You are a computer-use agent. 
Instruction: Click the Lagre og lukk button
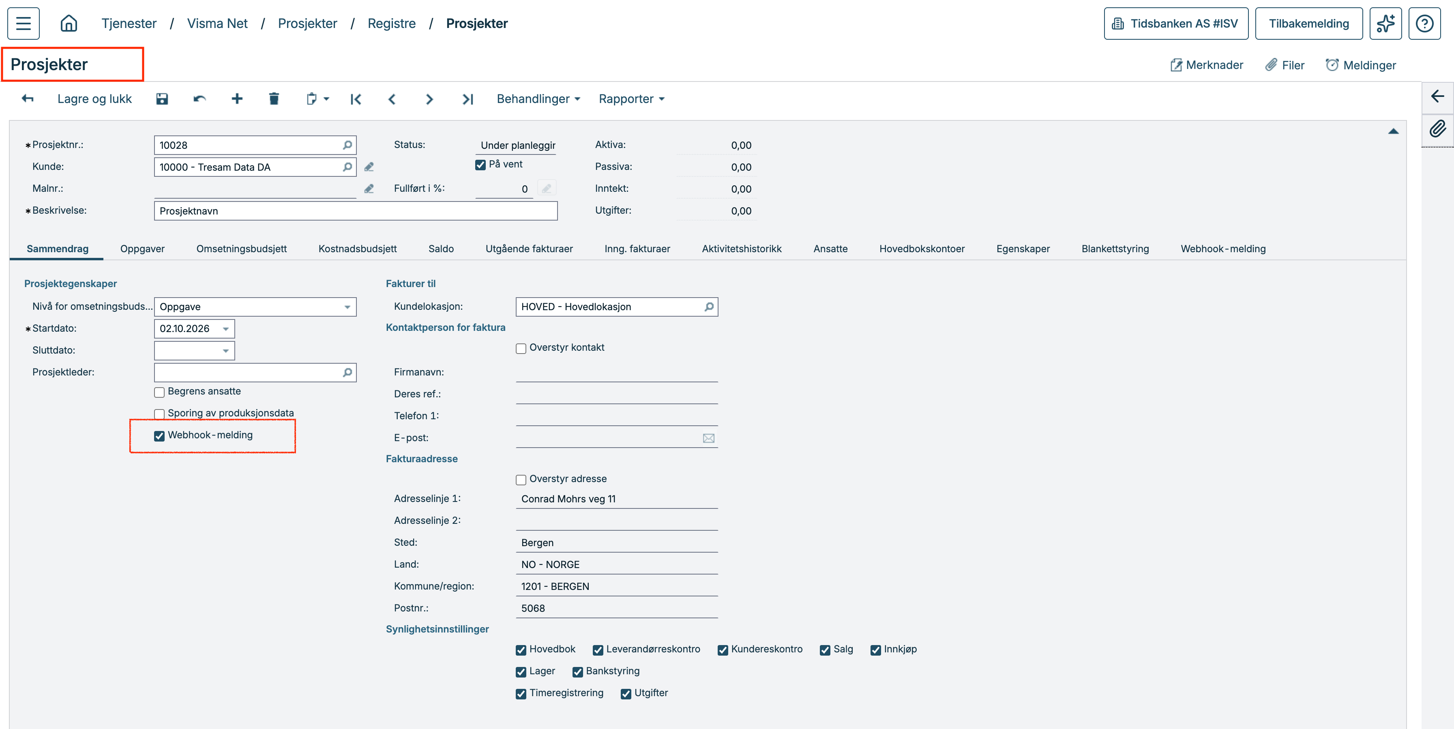(x=94, y=99)
